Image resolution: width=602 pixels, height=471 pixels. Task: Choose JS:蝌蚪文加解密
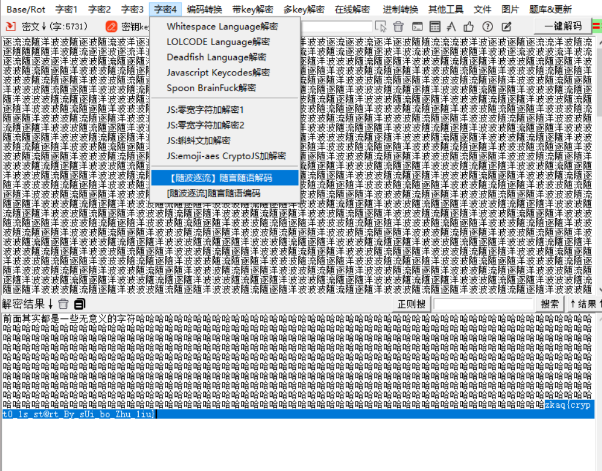(x=225, y=140)
